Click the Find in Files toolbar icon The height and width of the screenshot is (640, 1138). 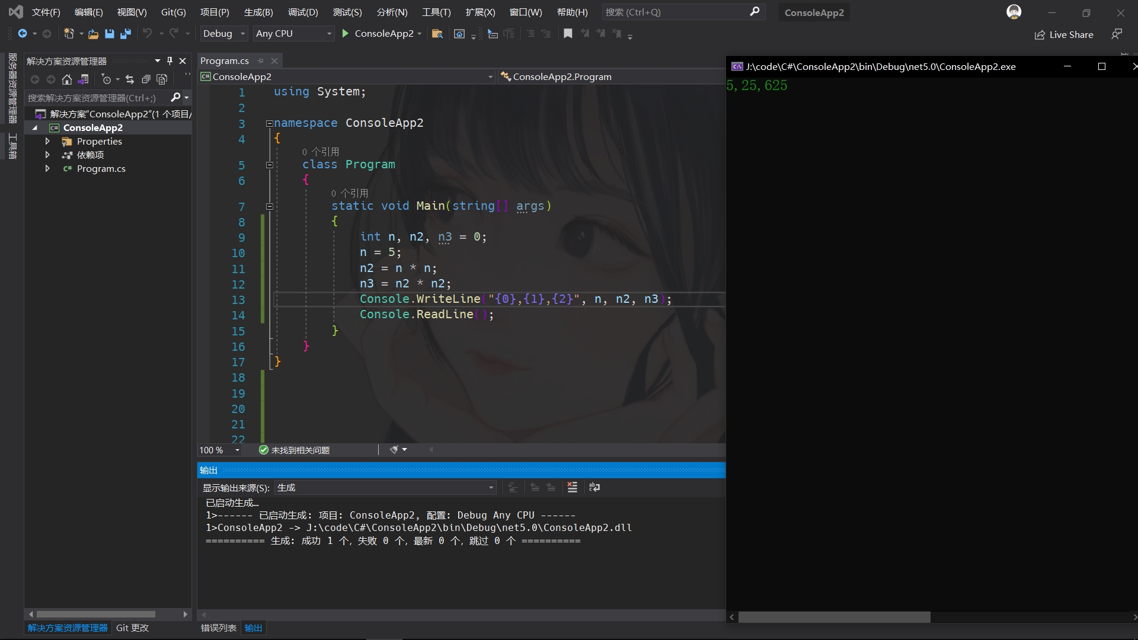(x=437, y=34)
